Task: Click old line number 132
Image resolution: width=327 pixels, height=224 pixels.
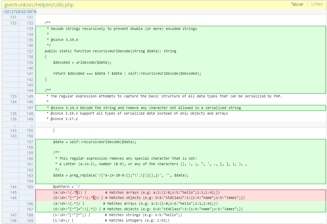Action: point(13,23)
